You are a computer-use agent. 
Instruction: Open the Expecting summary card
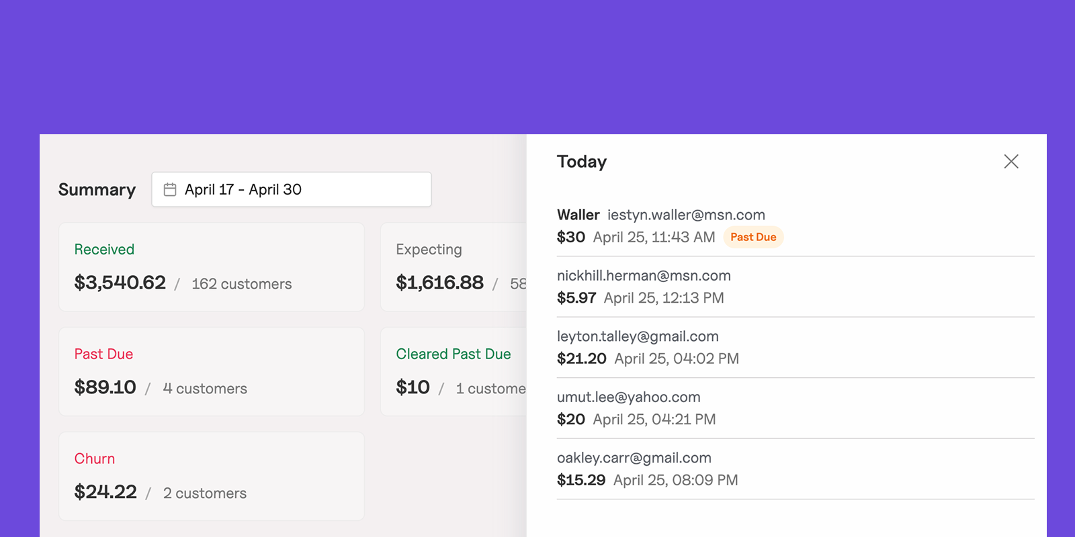[454, 266]
